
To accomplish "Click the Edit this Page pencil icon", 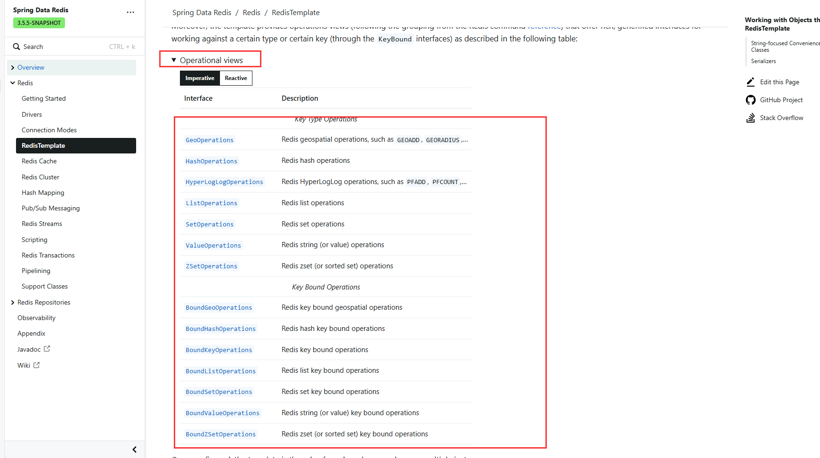I will 751,82.
